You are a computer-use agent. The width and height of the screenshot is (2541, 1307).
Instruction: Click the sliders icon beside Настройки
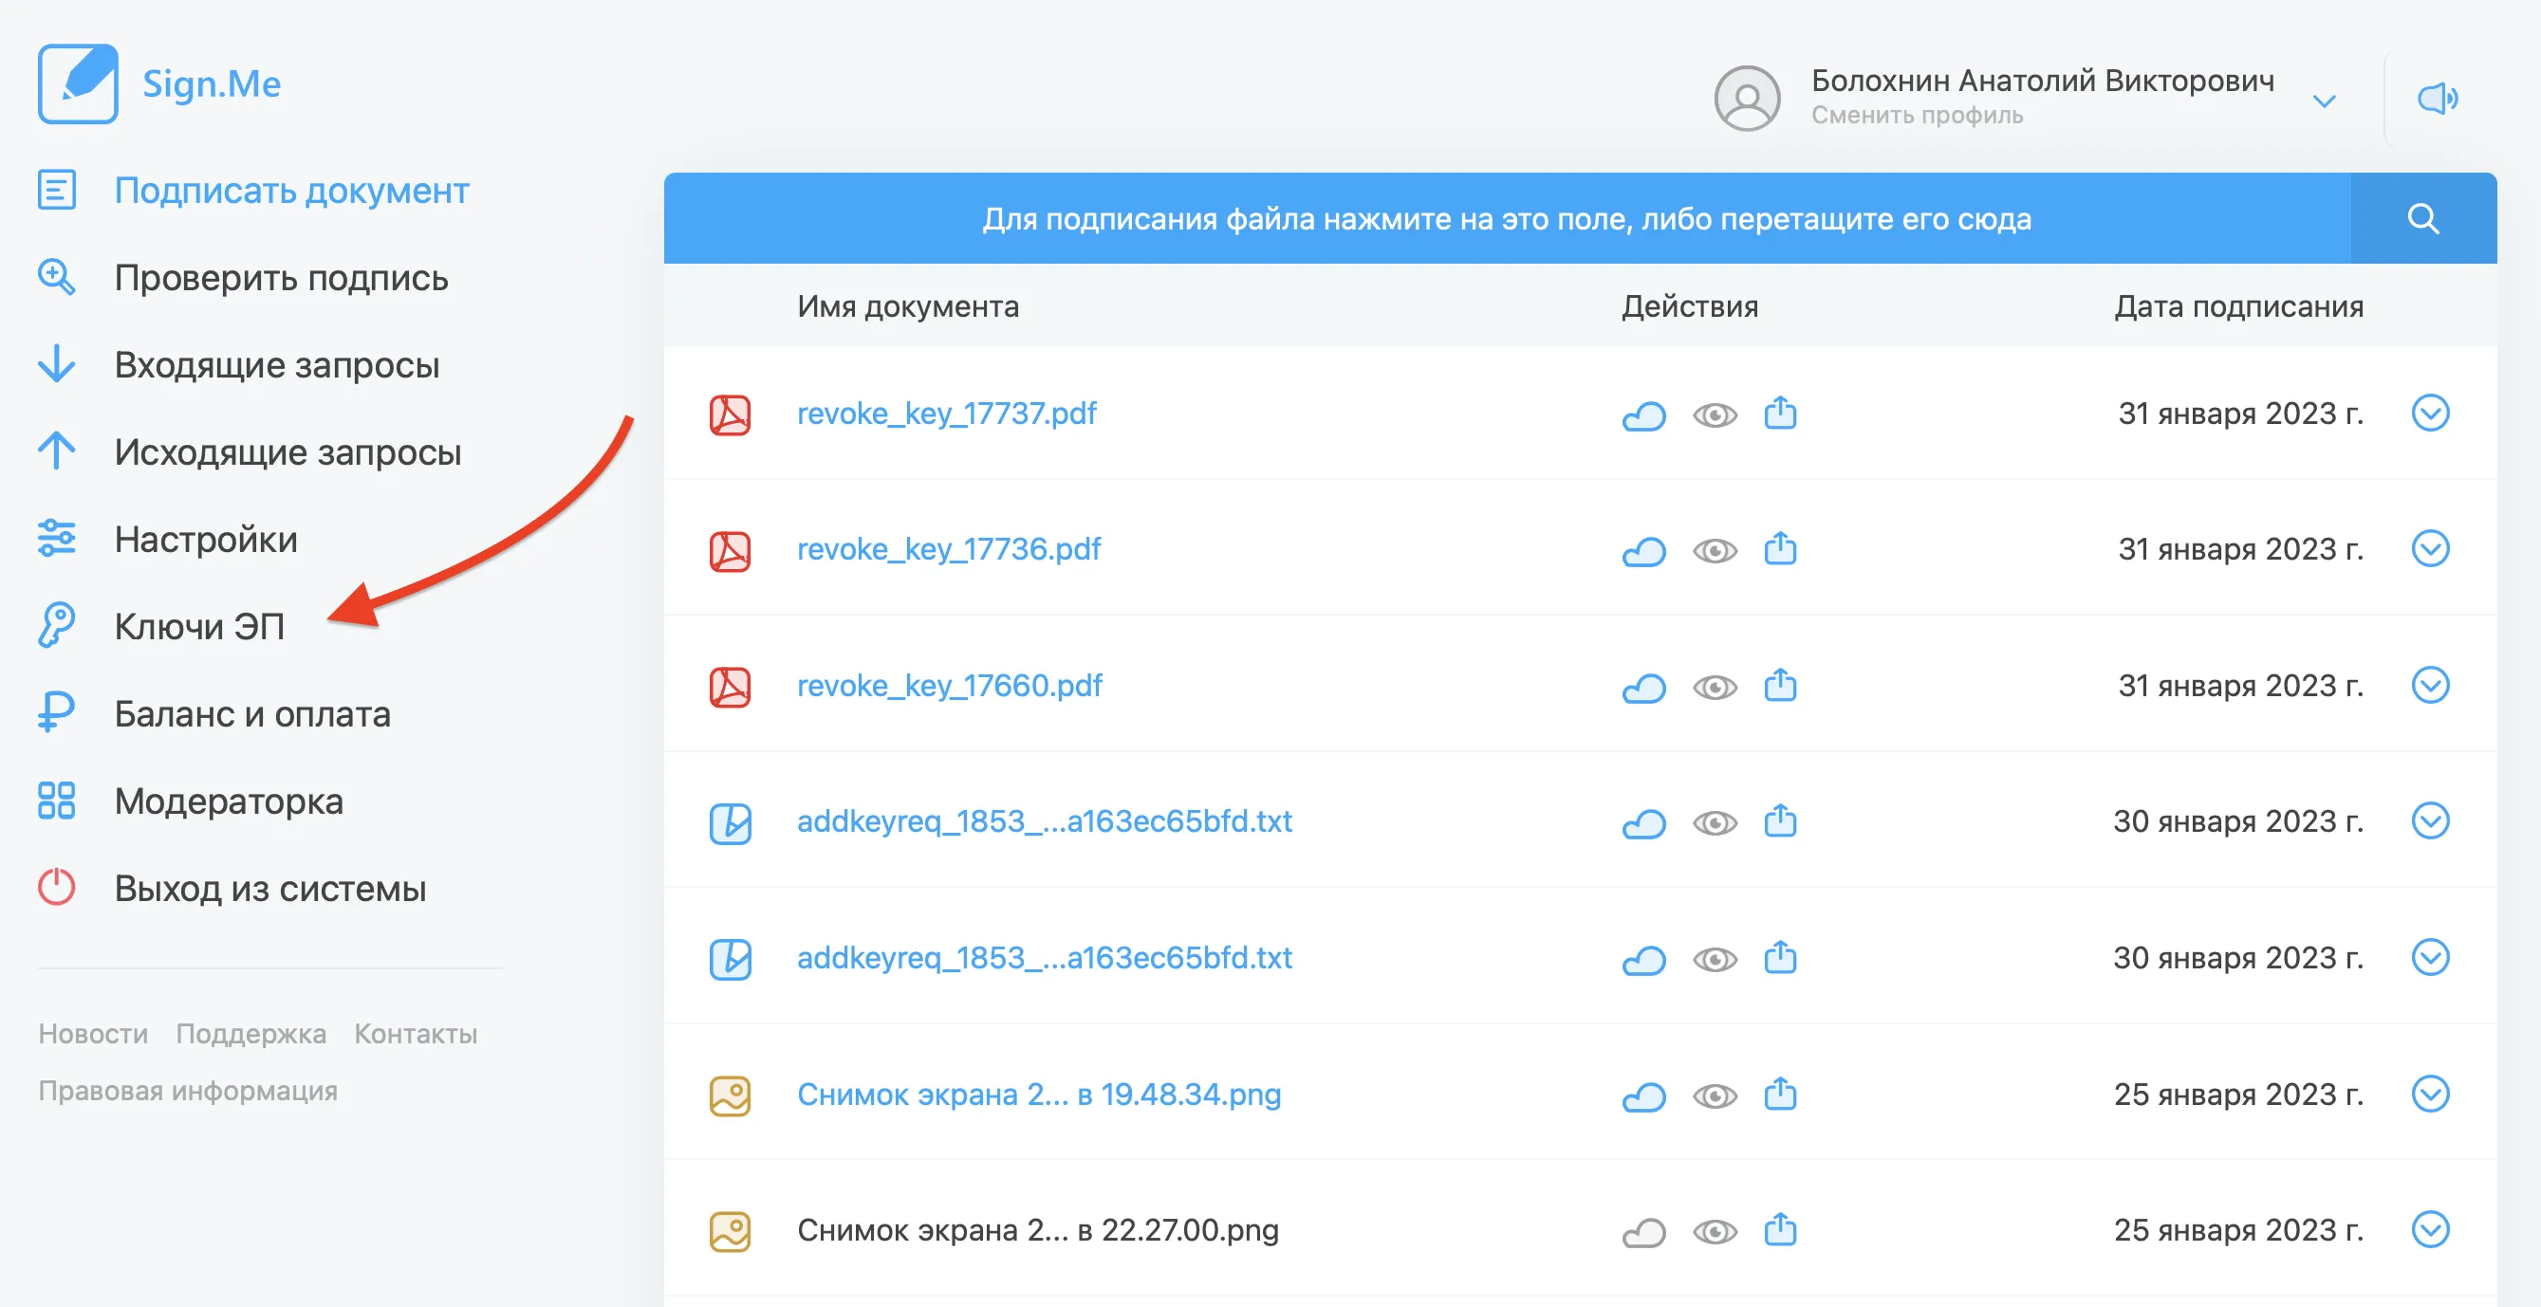coord(56,538)
